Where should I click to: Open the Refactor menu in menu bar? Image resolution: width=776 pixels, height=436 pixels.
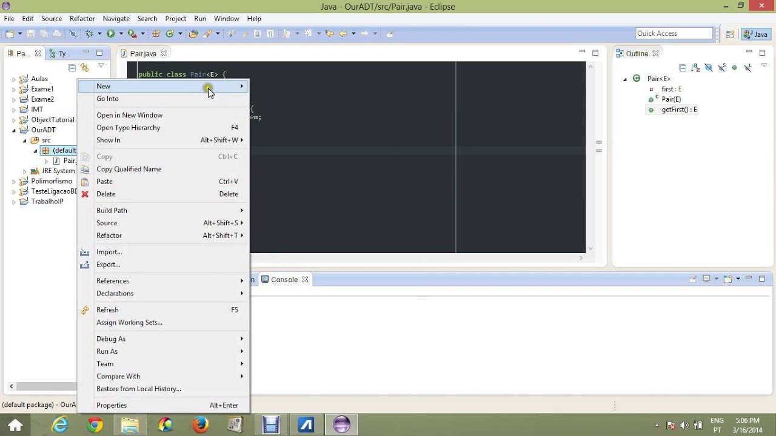(x=82, y=19)
